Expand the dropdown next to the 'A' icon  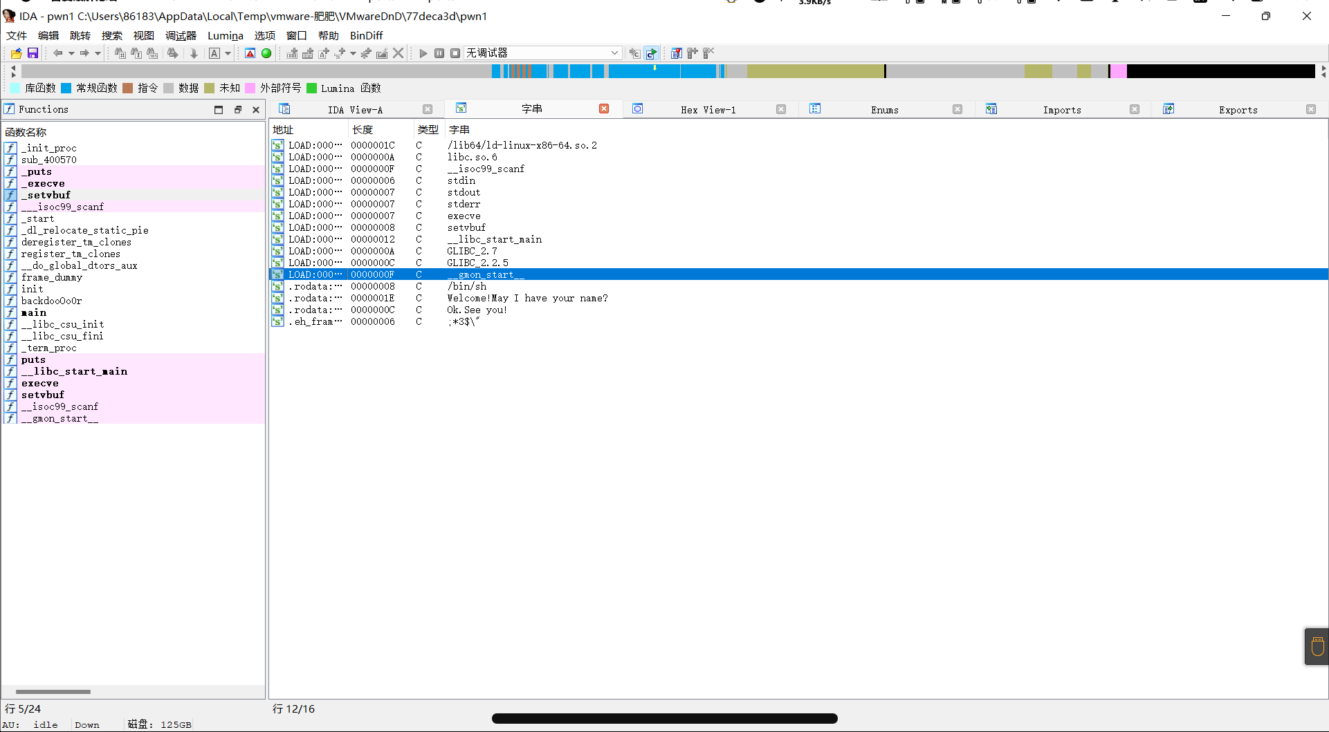[x=228, y=53]
